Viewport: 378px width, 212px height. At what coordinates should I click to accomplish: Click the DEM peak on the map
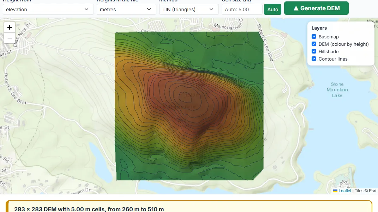185,97
